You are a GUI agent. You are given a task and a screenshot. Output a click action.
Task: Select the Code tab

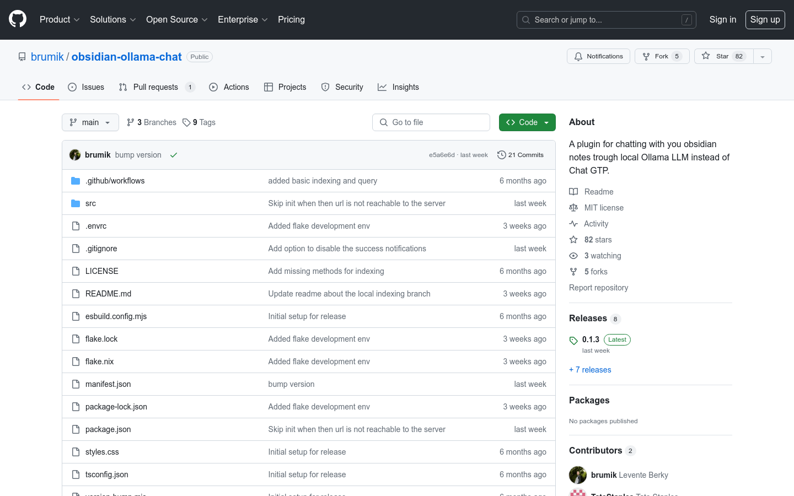(x=39, y=87)
